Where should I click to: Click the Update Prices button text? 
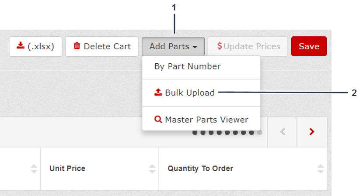[x=252, y=46]
